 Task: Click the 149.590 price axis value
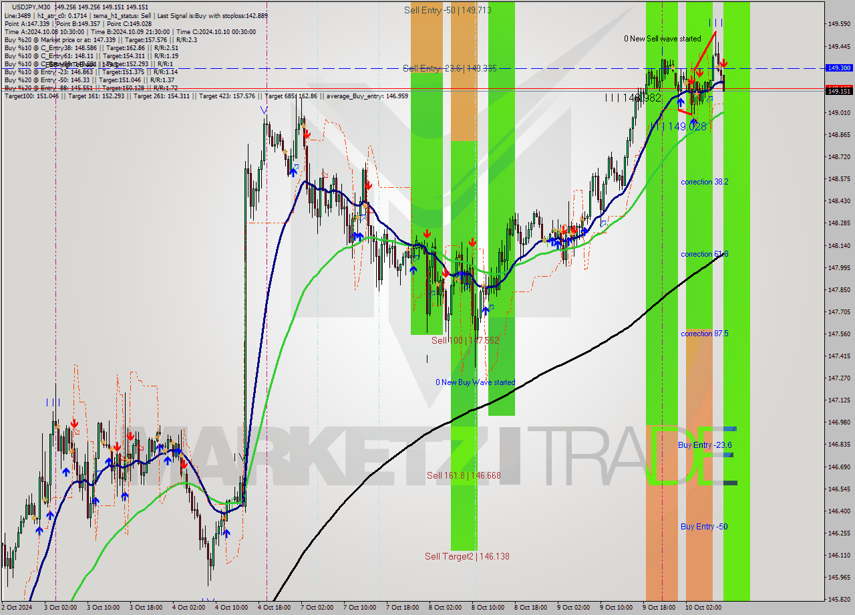pyautogui.click(x=839, y=24)
